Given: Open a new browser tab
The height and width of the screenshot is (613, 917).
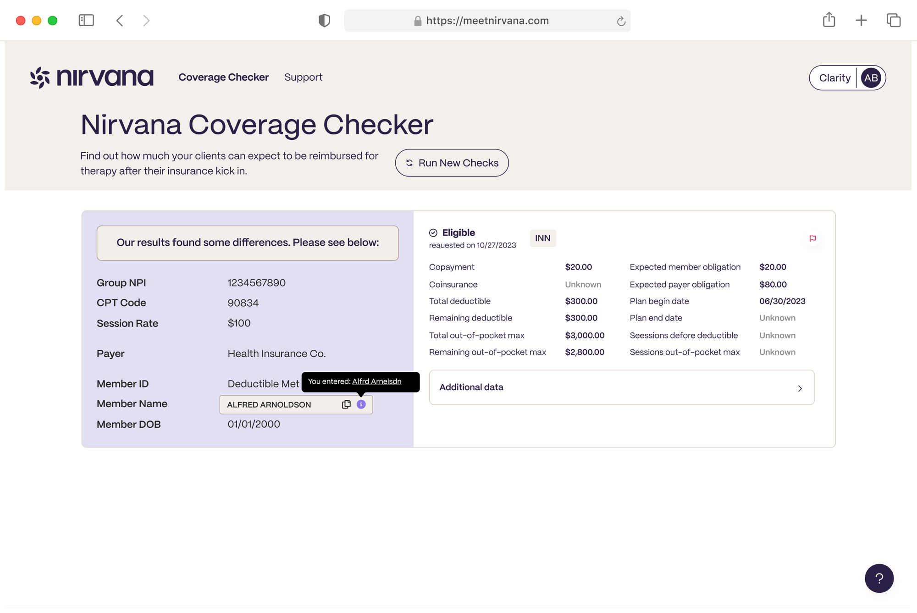Looking at the screenshot, I should (x=861, y=20).
